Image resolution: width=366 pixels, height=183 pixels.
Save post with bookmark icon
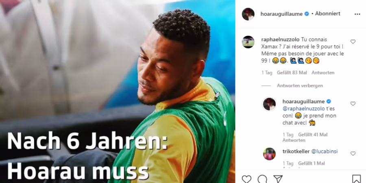tap(356, 179)
